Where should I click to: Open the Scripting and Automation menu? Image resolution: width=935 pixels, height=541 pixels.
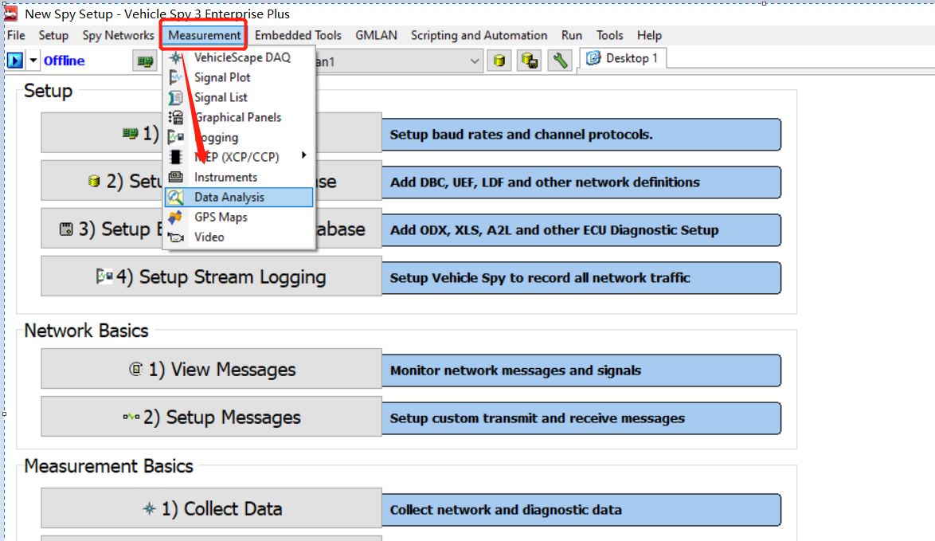[479, 35]
